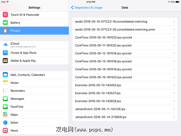The width and height of the screenshot is (181, 136).
Task: Open News settings
Action: 35,130
